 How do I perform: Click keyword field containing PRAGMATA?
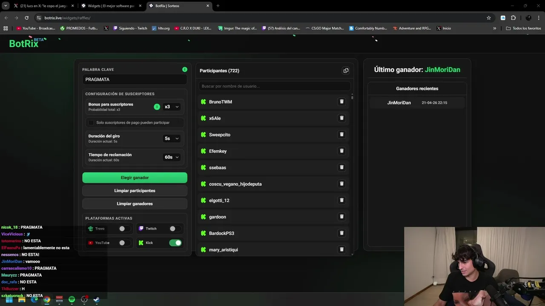tap(135, 79)
